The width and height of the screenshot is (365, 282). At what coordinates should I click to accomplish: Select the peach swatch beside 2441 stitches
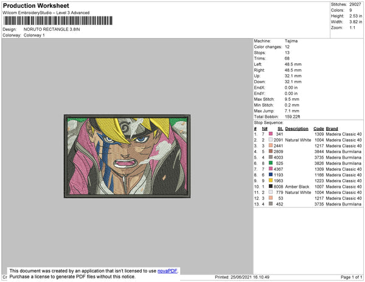[271, 145]
